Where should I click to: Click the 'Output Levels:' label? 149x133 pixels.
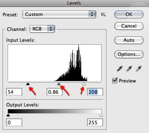[x=23, y=105]
